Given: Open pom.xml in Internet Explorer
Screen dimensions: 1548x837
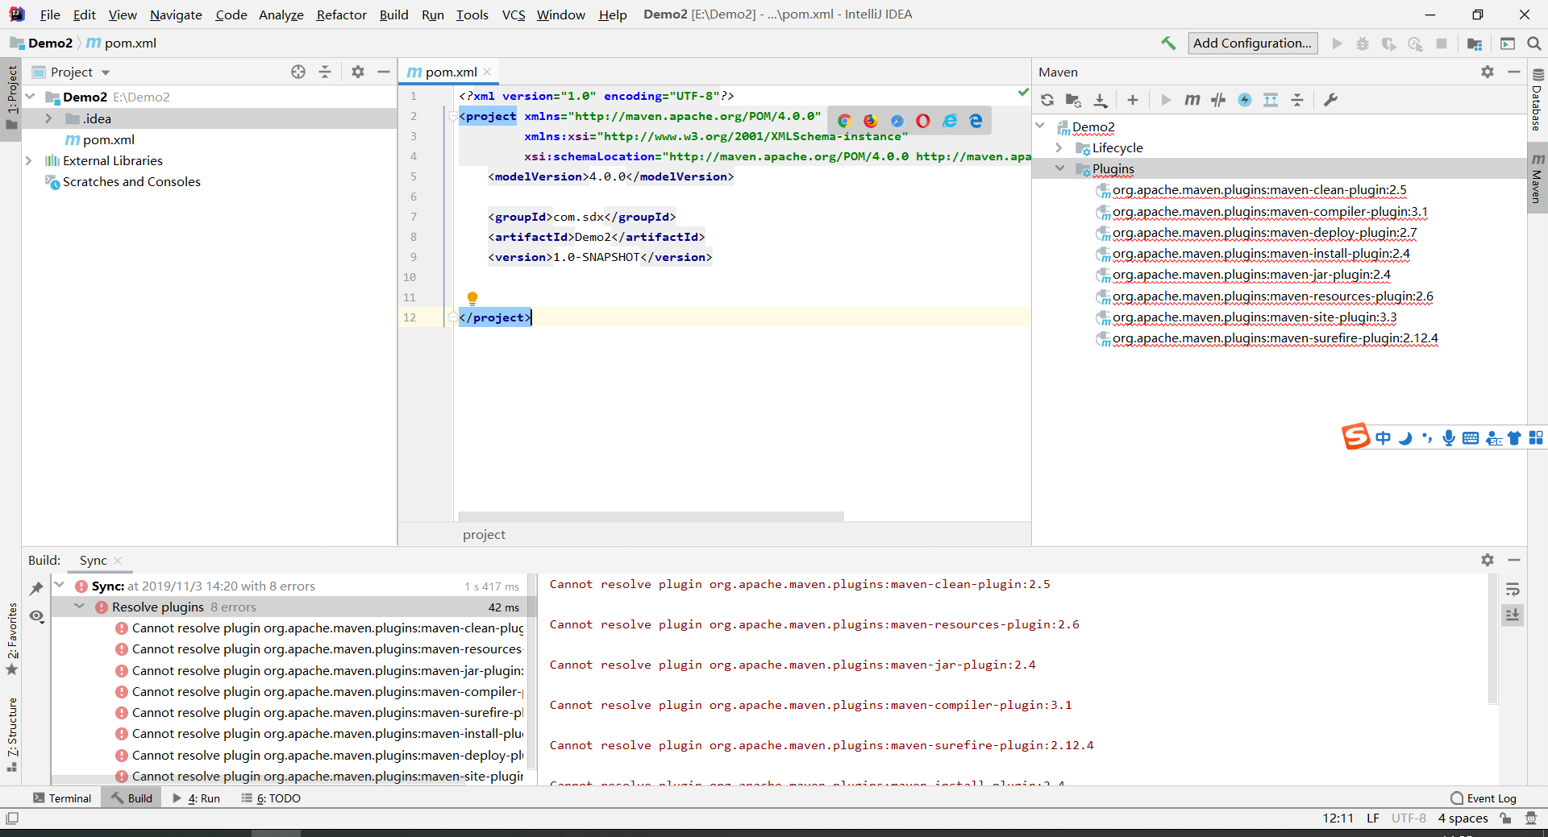Looking at the screenshot, I should (950, 121).
